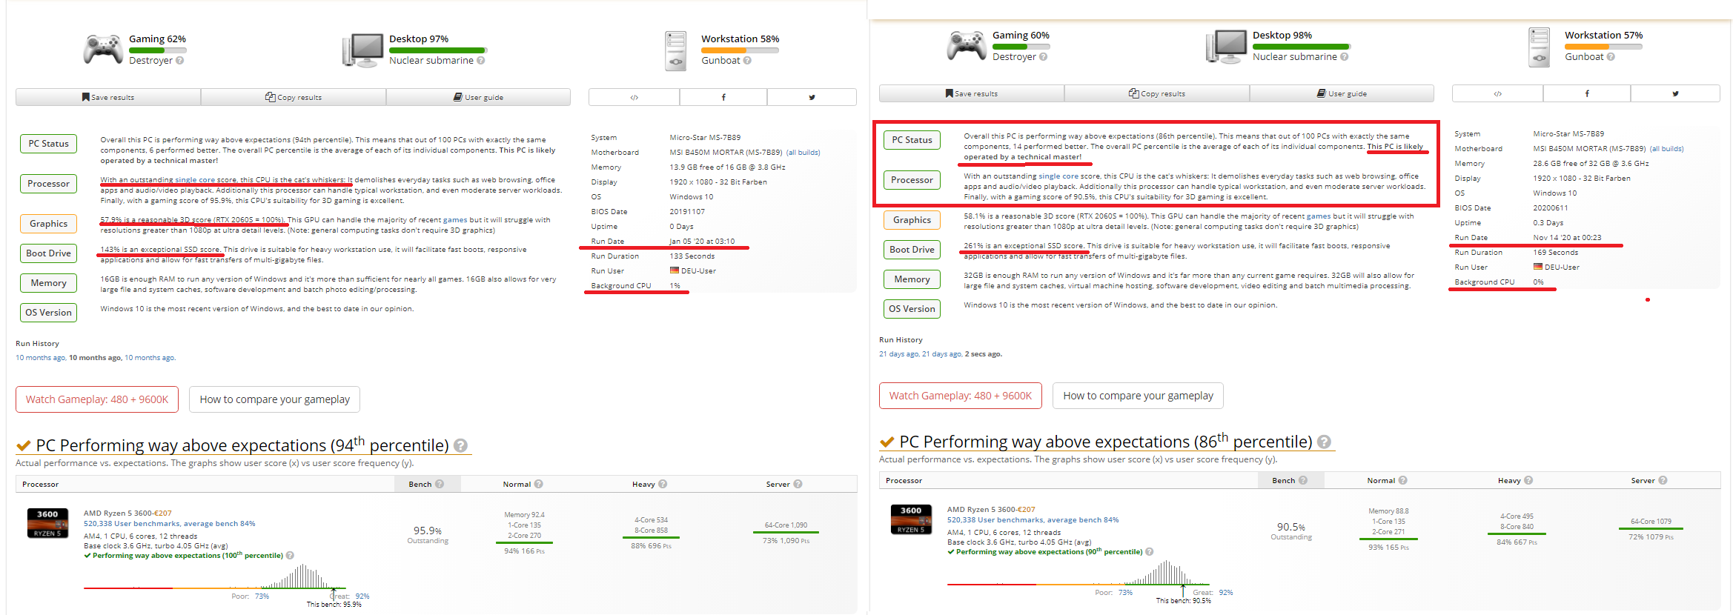The height and width of the screenshot is (615, 1733).
Task: Click help icon beside Server column, right report
Action: click(1663, 480)
